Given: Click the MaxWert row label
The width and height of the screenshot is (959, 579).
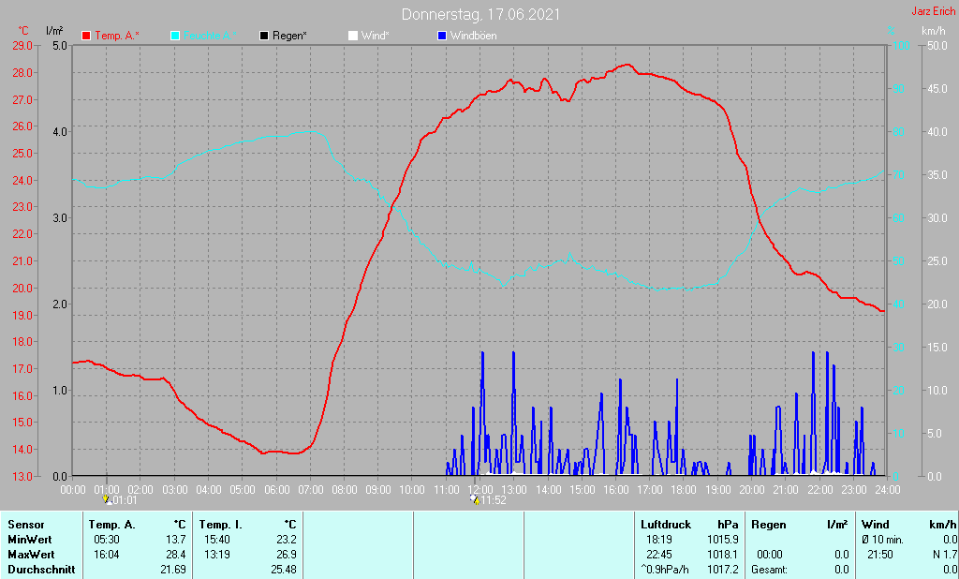Looking at the screenshot, I should 30,555.
